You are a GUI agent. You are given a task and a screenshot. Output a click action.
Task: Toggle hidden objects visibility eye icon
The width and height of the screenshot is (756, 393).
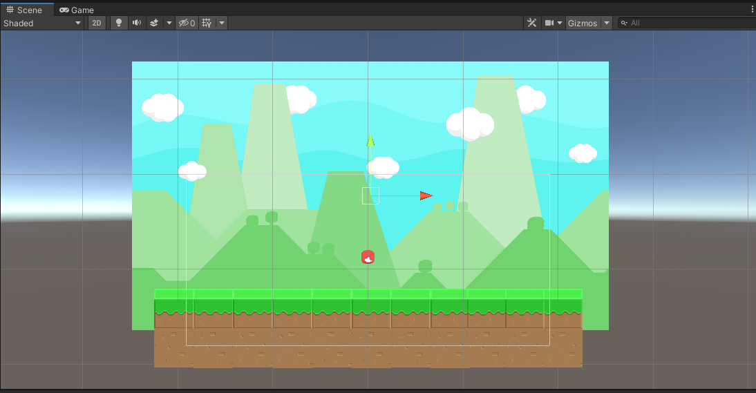pyautogui.click(x=187, y=23)
